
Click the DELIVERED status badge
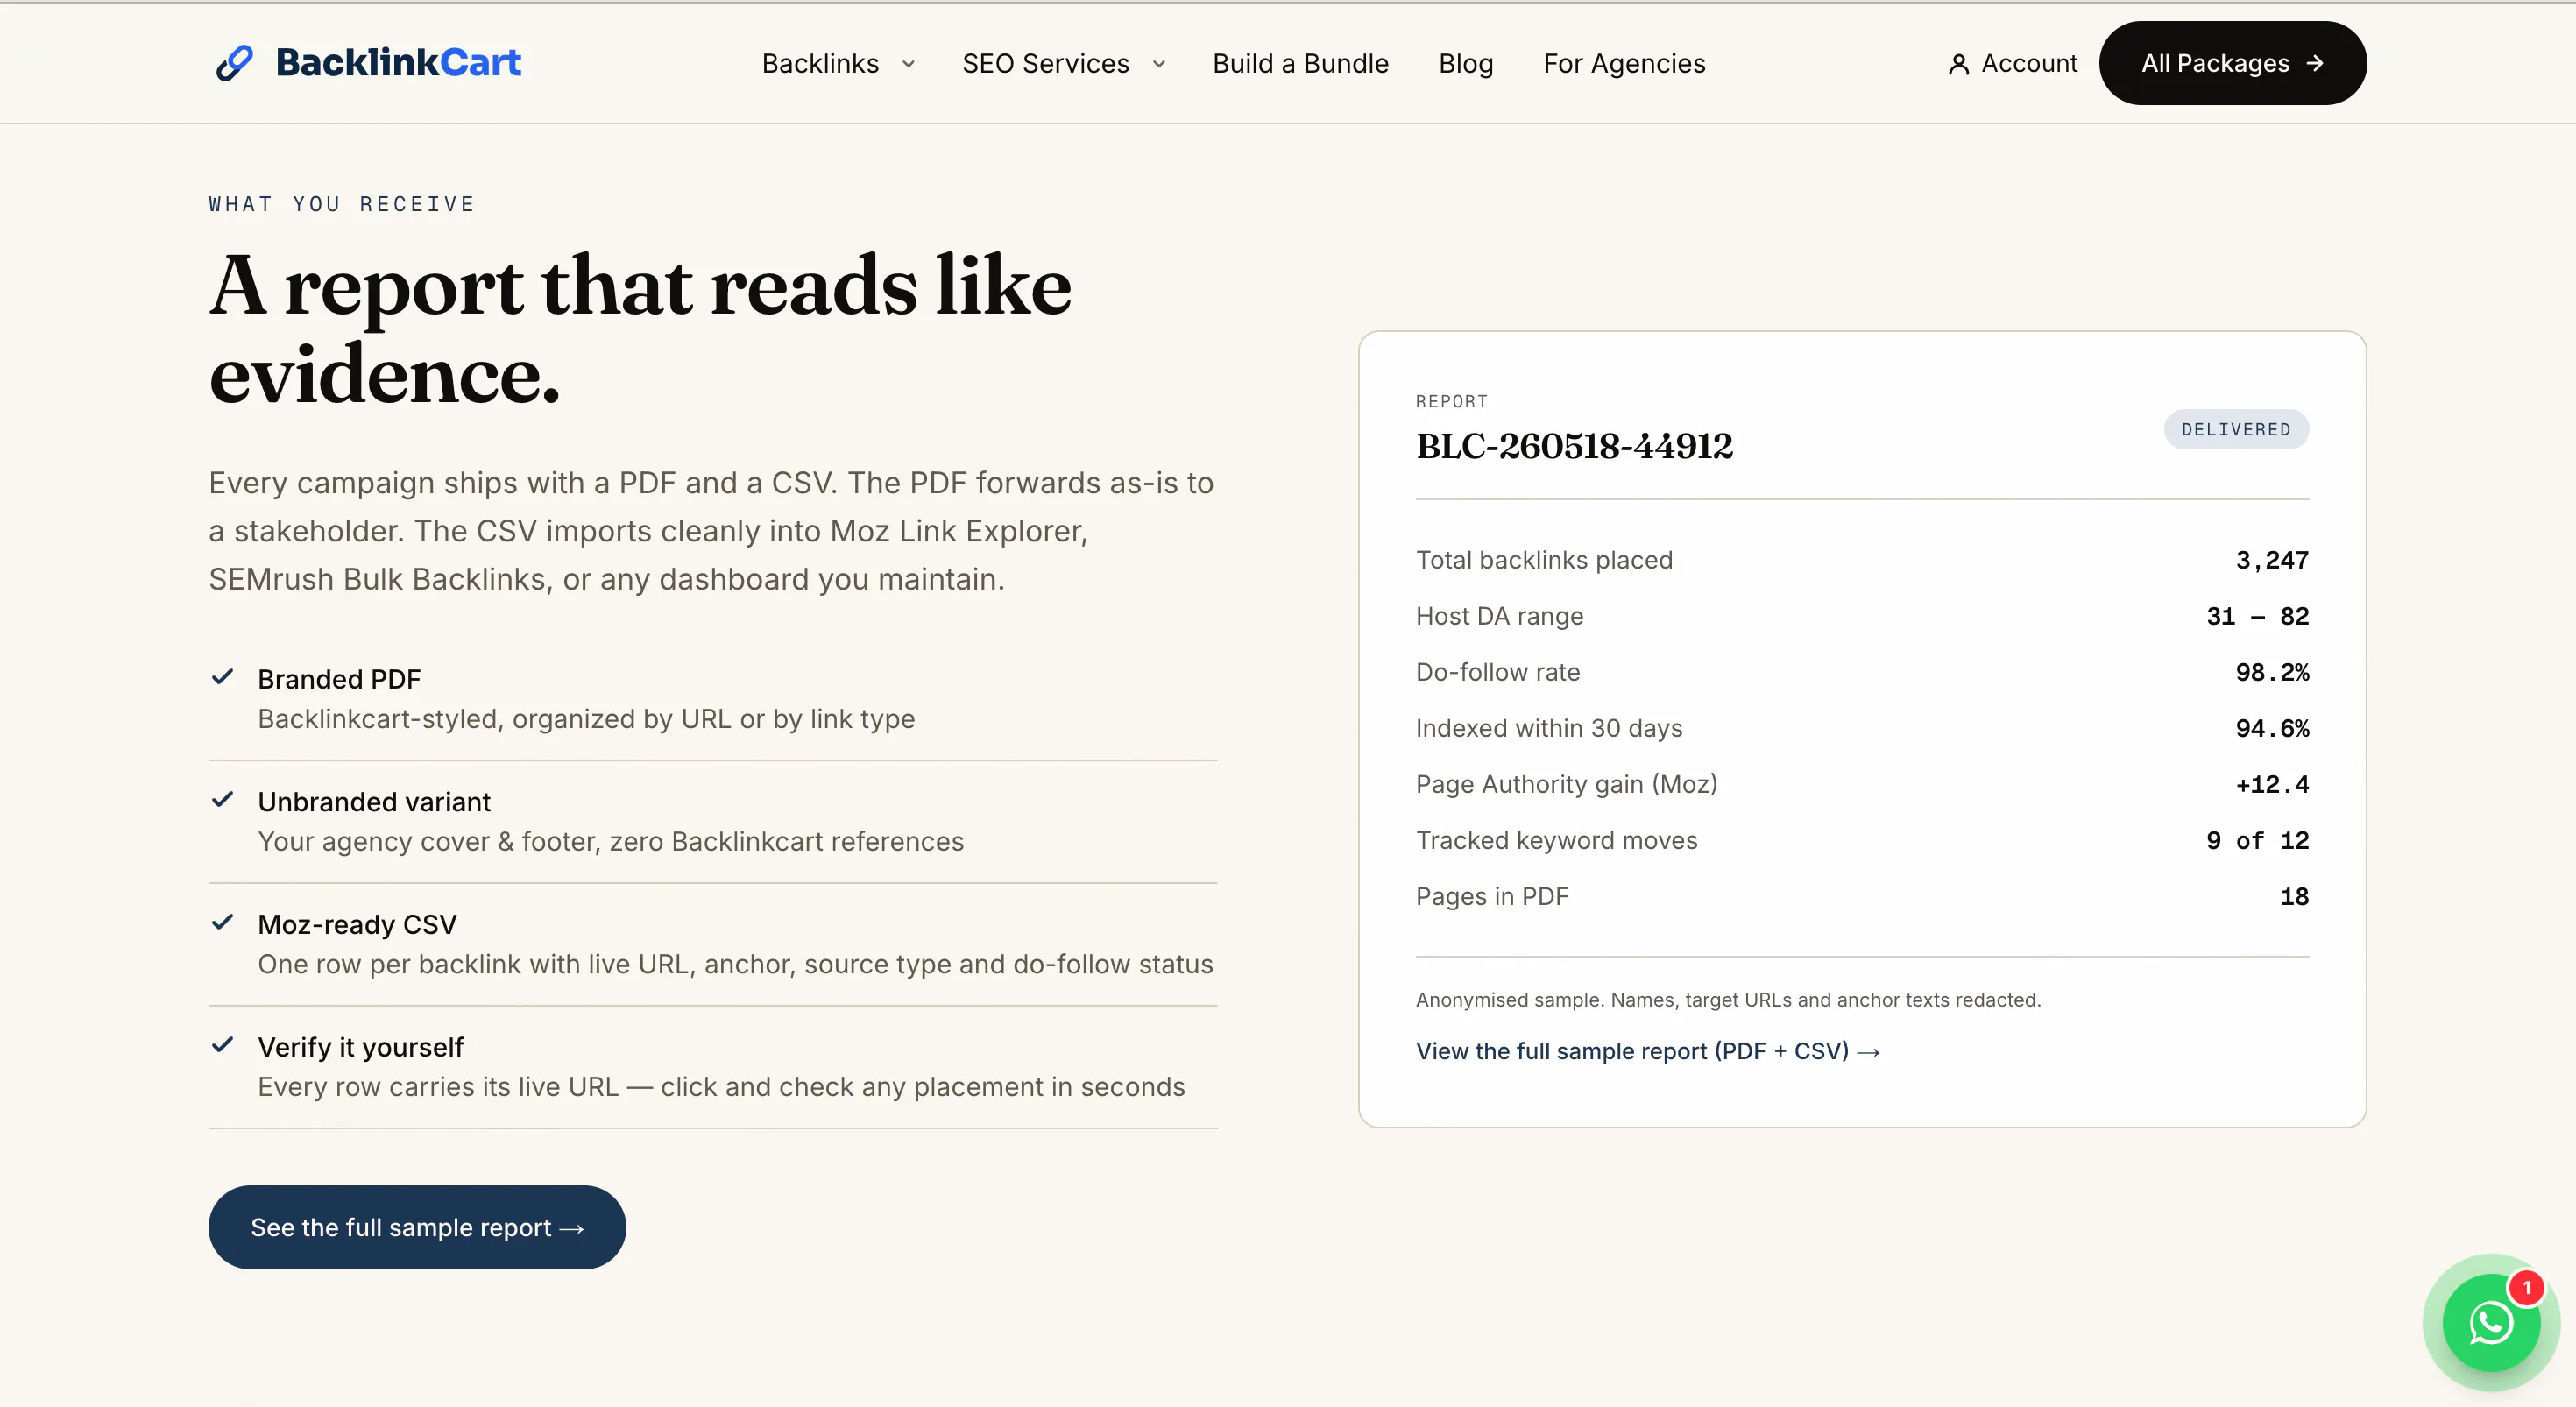click(2236, 429)
